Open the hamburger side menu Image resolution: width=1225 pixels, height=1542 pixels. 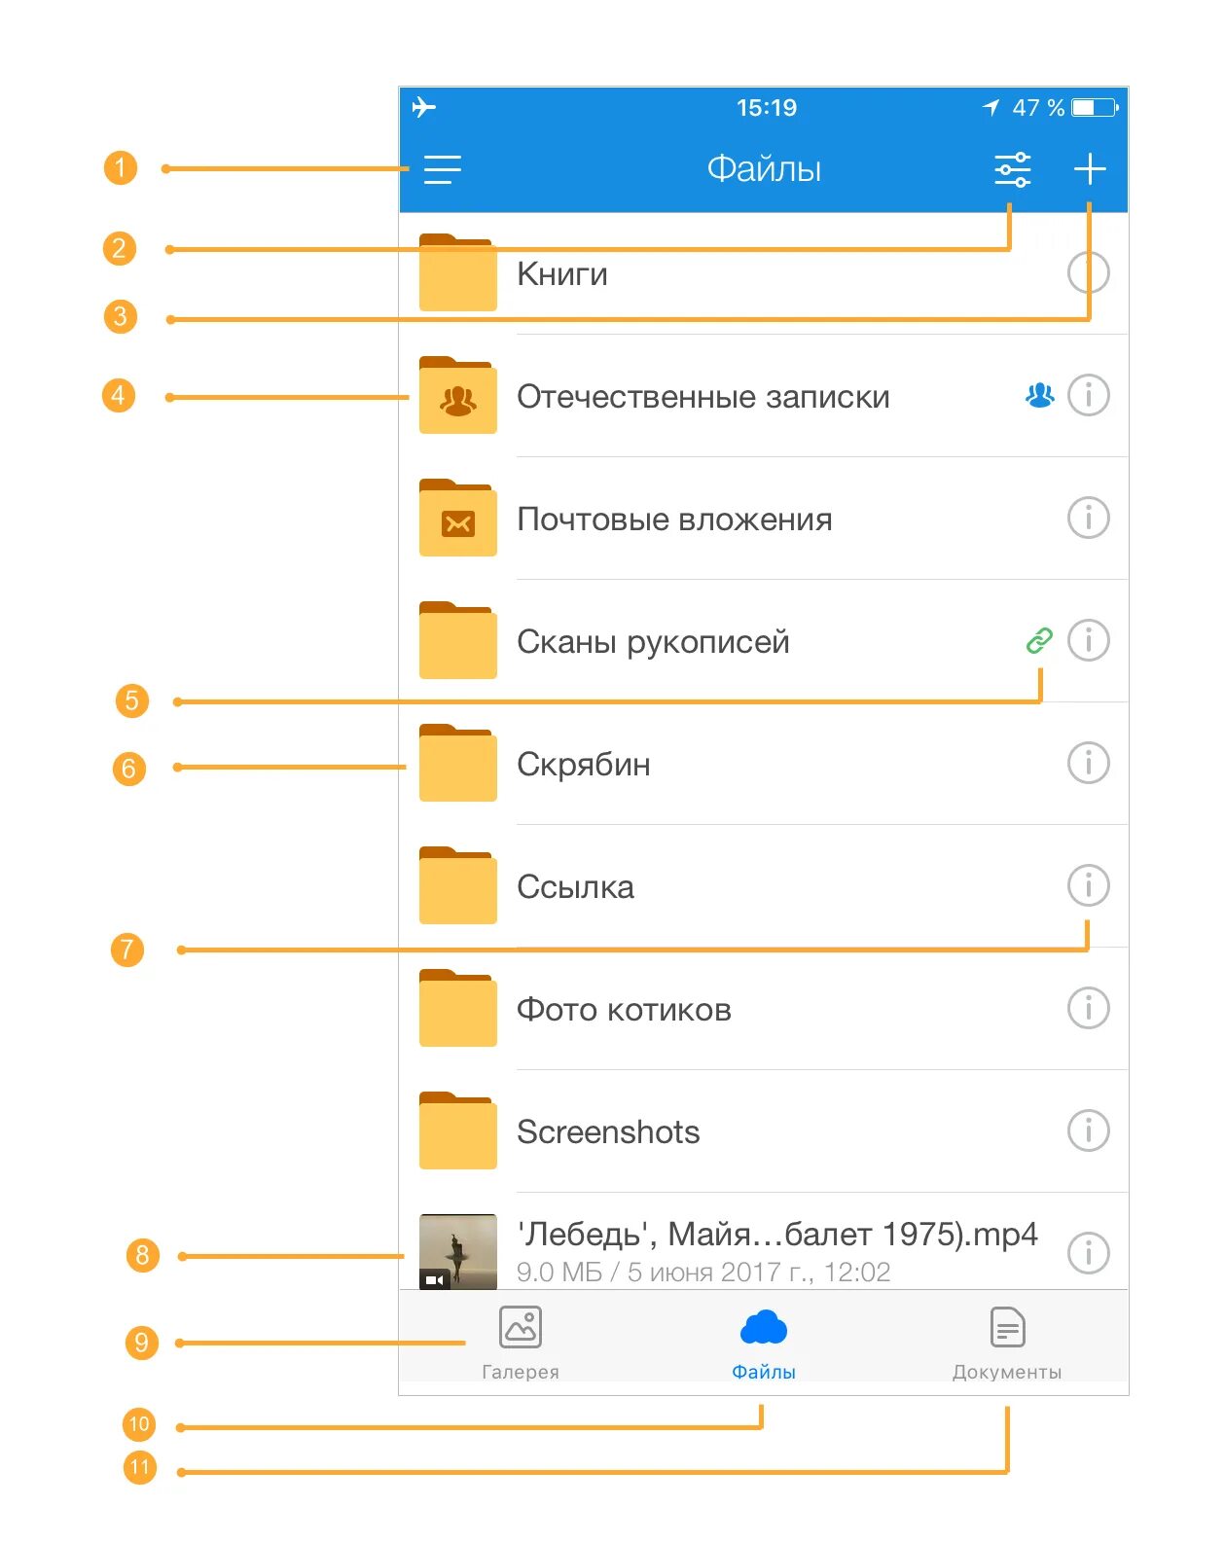tap(442, 169)
